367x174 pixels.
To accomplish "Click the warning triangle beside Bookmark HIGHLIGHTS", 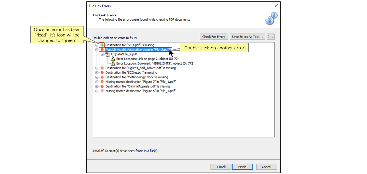I will 113,63.
